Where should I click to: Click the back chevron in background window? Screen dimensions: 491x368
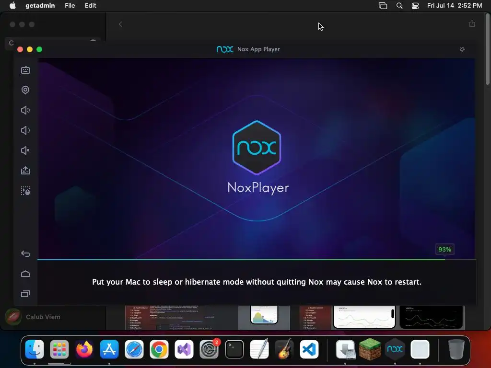pyautogui.click(x=120, y=24)
